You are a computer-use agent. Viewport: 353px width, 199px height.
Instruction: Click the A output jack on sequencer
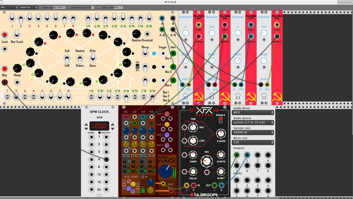[162, 19]
